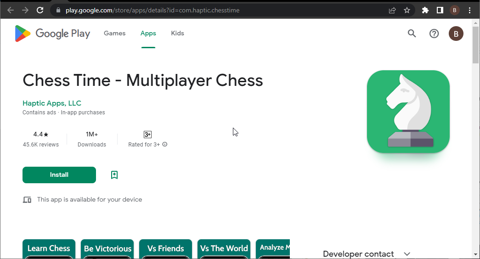
Task: Click the padlock site info icon
Action: [58, 10]
